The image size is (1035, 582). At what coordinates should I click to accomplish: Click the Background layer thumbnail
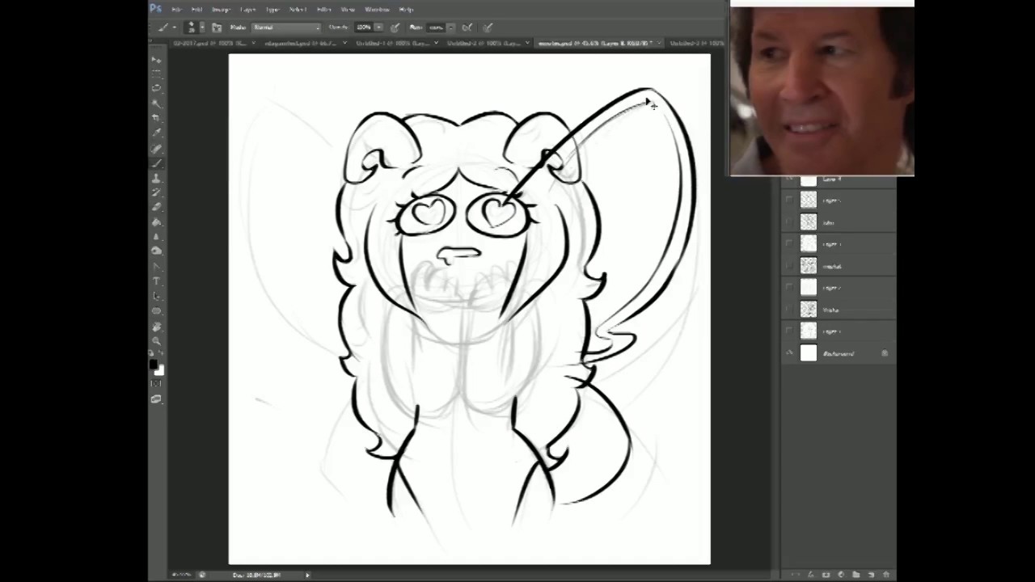coord(809,353)
